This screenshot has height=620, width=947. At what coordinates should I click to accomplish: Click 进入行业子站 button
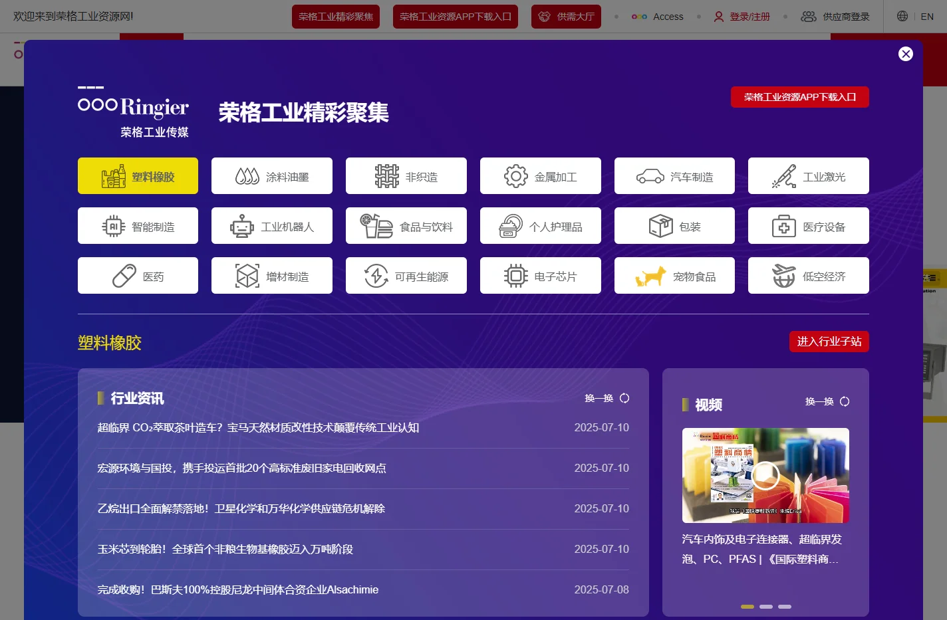pyautogui.click(x=829, y=342)
